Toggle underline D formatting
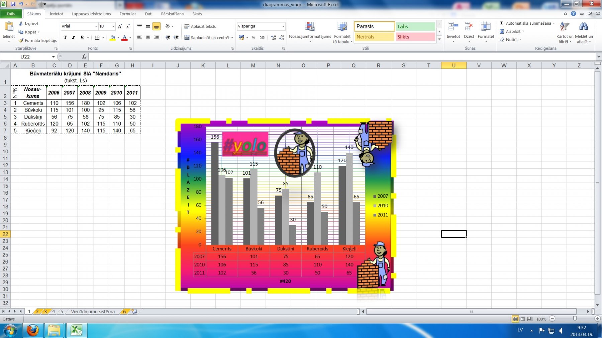602x338 pixels. pos(82,37)
